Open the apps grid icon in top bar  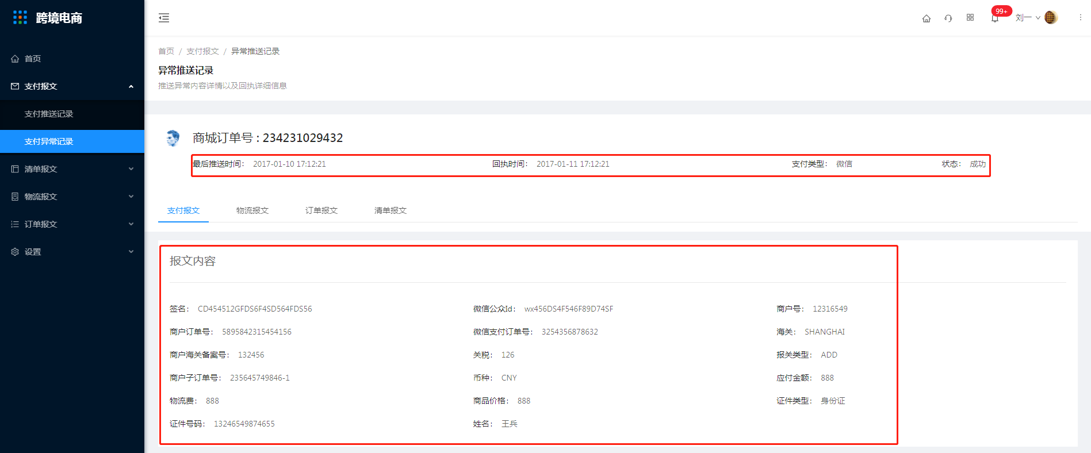[x=970, y=18]
